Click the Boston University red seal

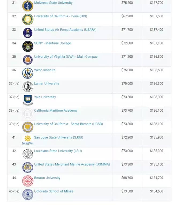pos(28,181)
